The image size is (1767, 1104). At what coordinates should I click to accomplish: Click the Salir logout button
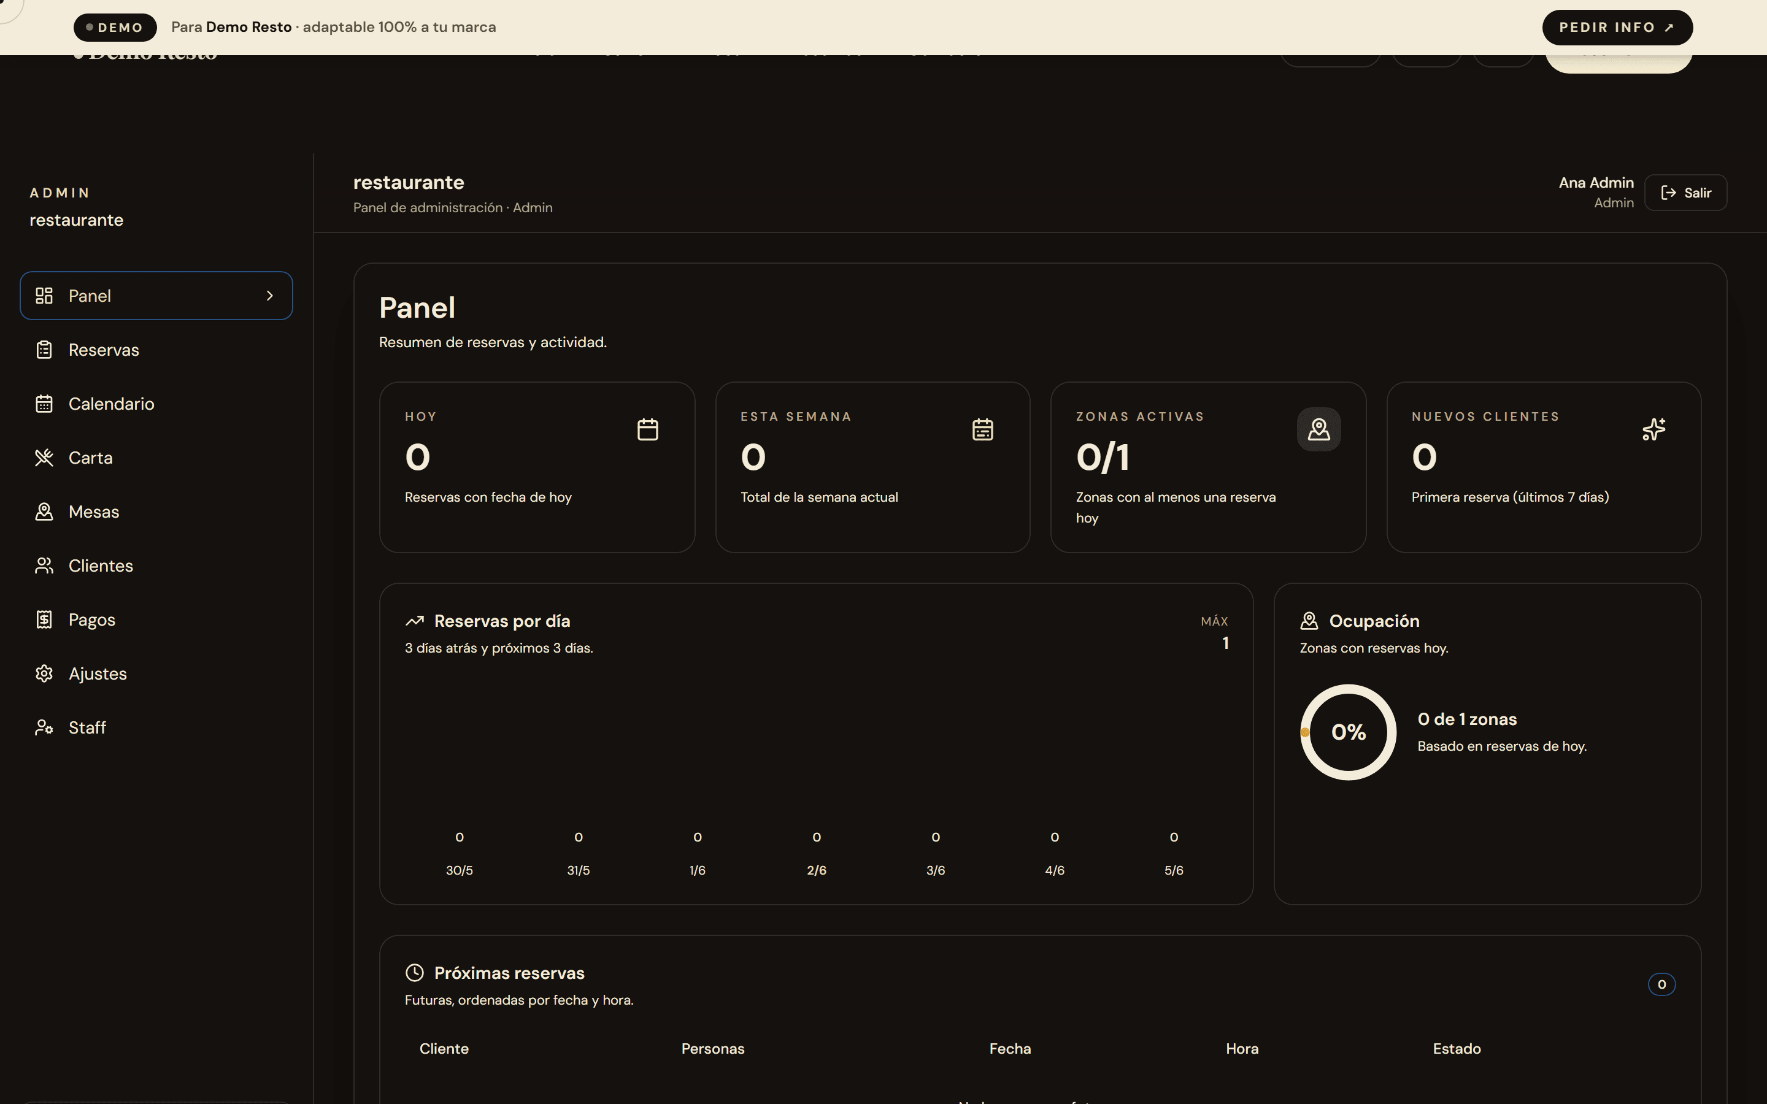(x=1685, y=193)
